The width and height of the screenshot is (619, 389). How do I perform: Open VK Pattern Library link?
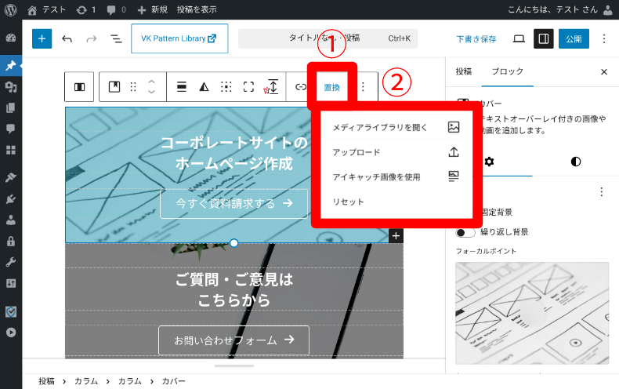click(179, 38)
